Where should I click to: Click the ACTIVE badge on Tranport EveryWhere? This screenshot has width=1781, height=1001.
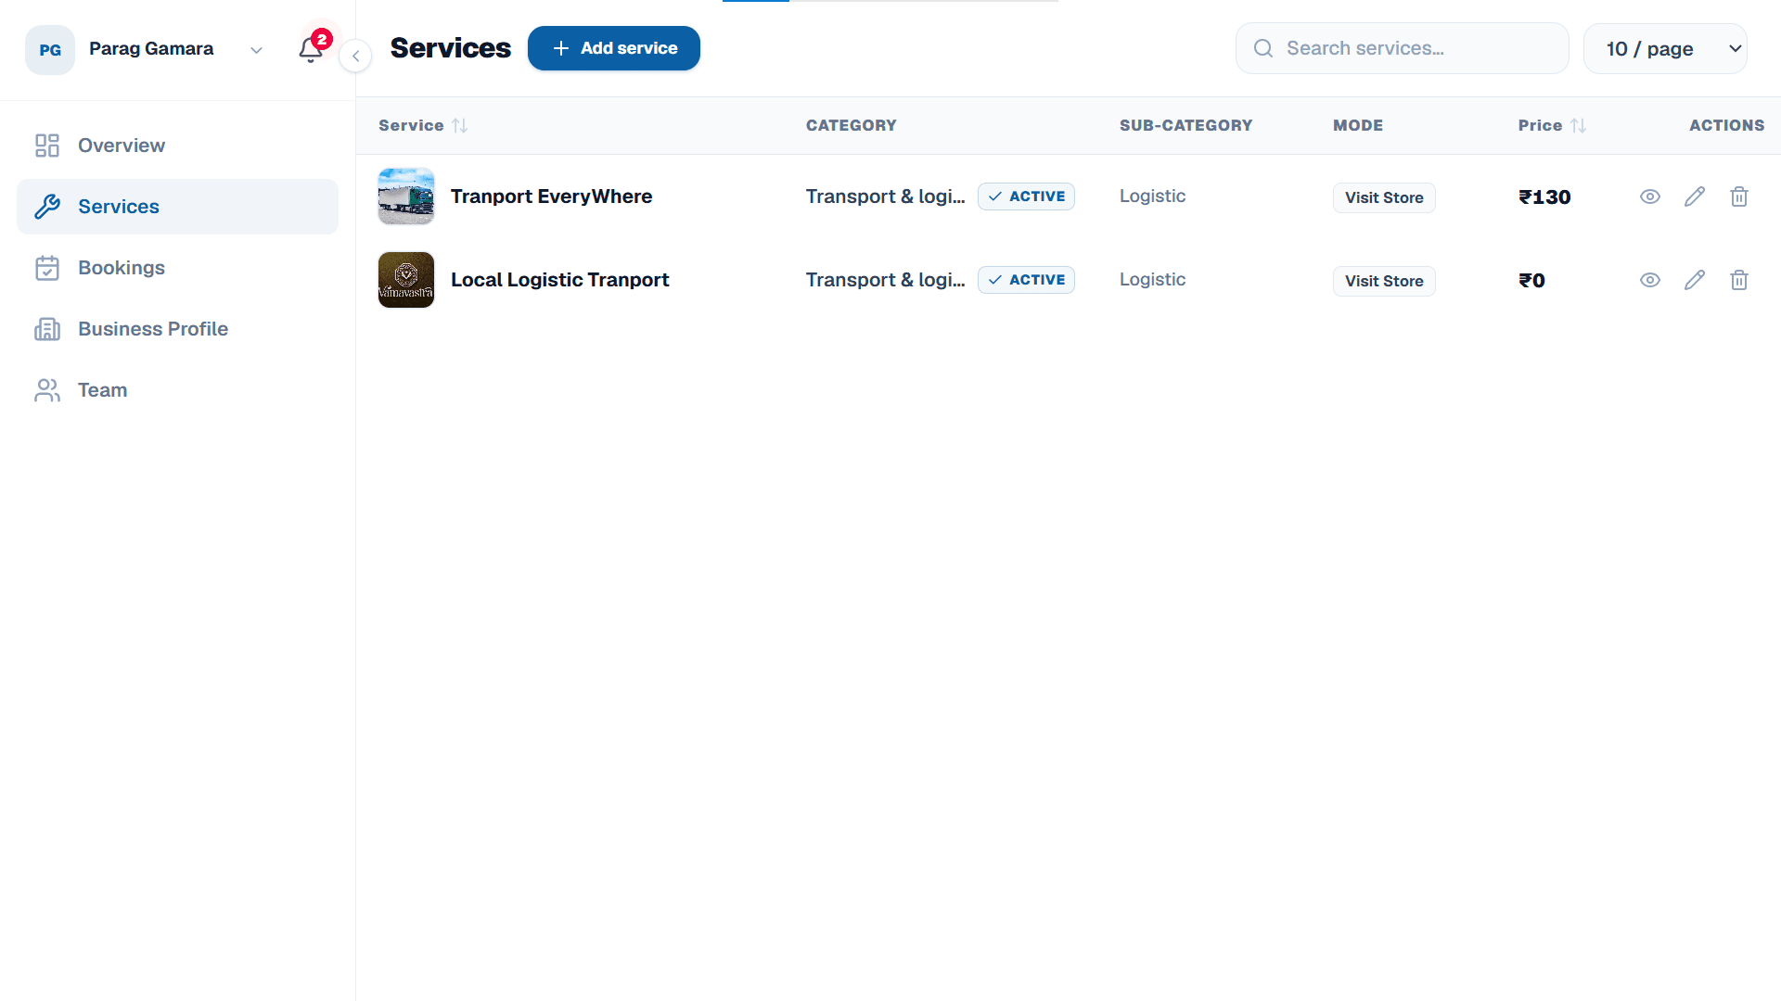tap(1026, 196)
